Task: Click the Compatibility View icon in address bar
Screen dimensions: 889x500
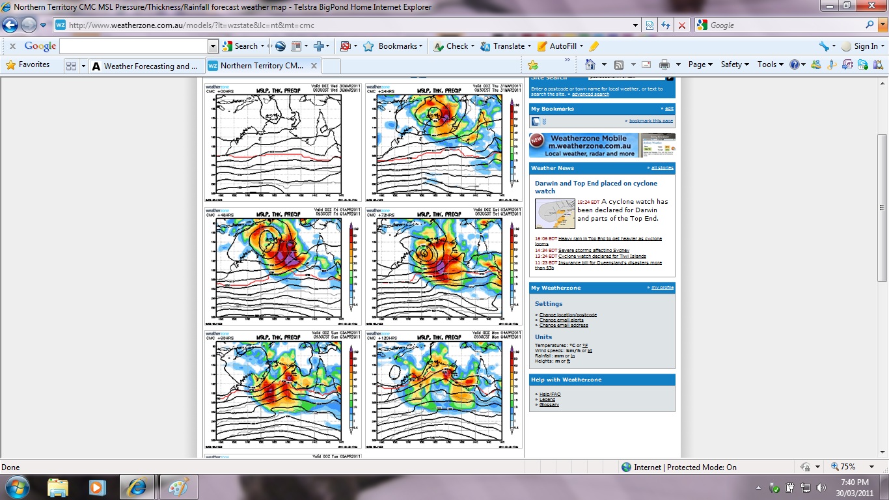Action: click(x=650, y=25)
